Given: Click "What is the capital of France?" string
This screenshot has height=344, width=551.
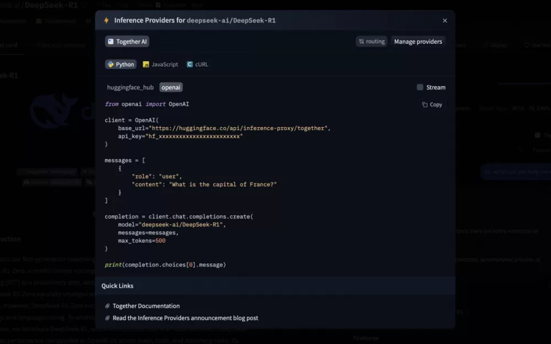Looking at the screenshot, I should pyautogui.click(x=223, y=184).
